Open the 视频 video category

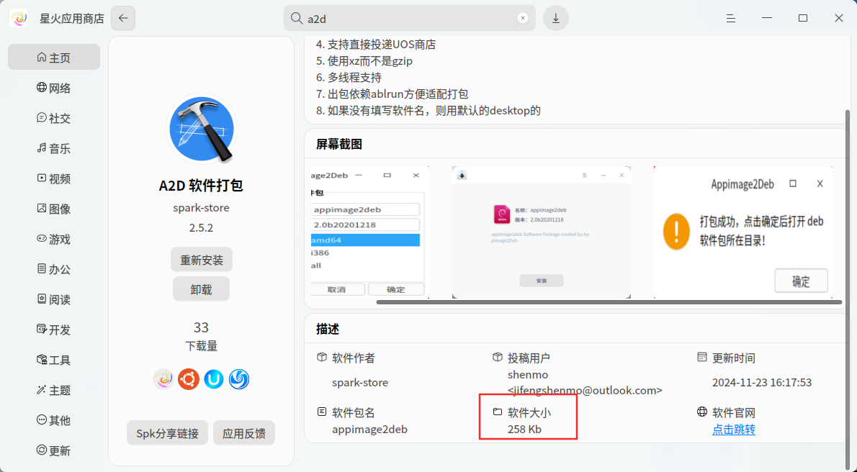tap(53, 178)
